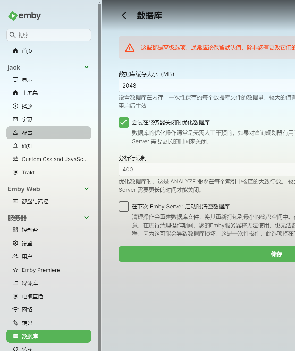
Task: Click the Emby logo
Action: point(24,16)
